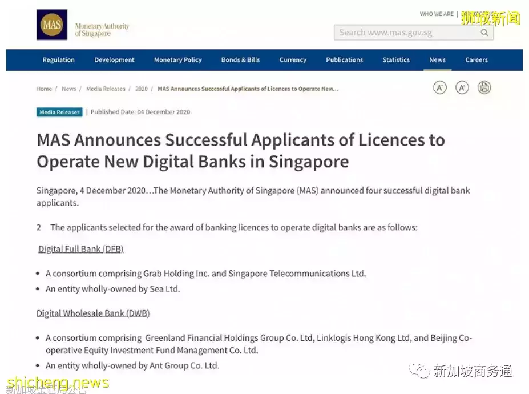This screenshot has height=394, width=529.
Task: Click the Media Releases breadcrumb link
Action: click(106, 89)
